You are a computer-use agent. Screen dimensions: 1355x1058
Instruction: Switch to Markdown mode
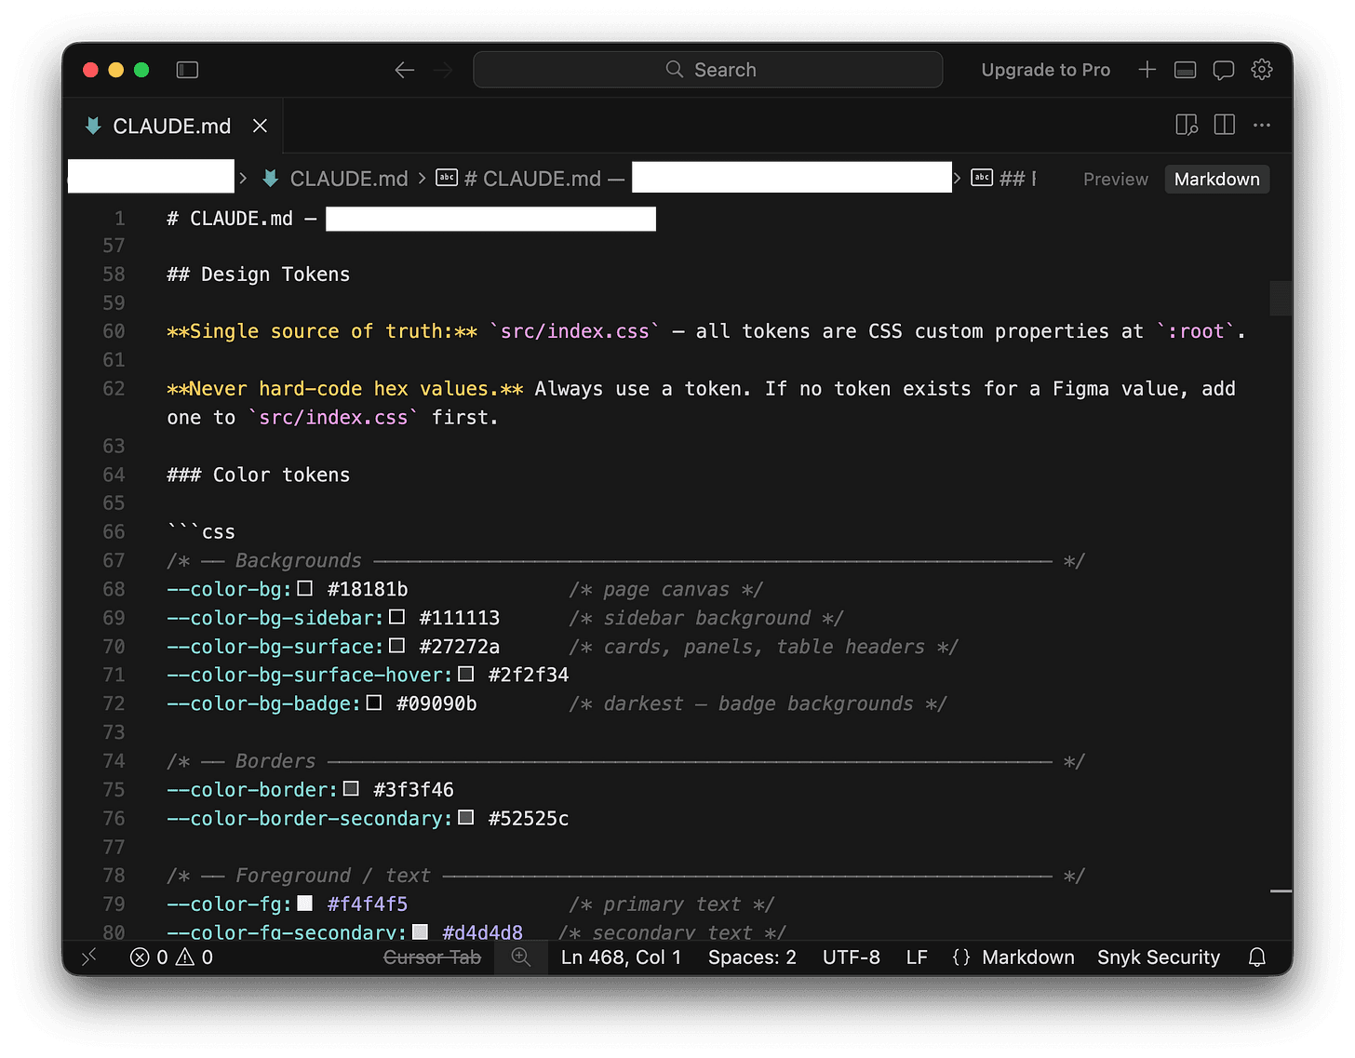coord(1216,179)
